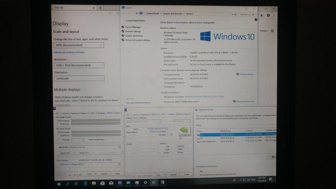Open the Settings gear on the taskbar
336x189 pixels.
tap(146, 182)
